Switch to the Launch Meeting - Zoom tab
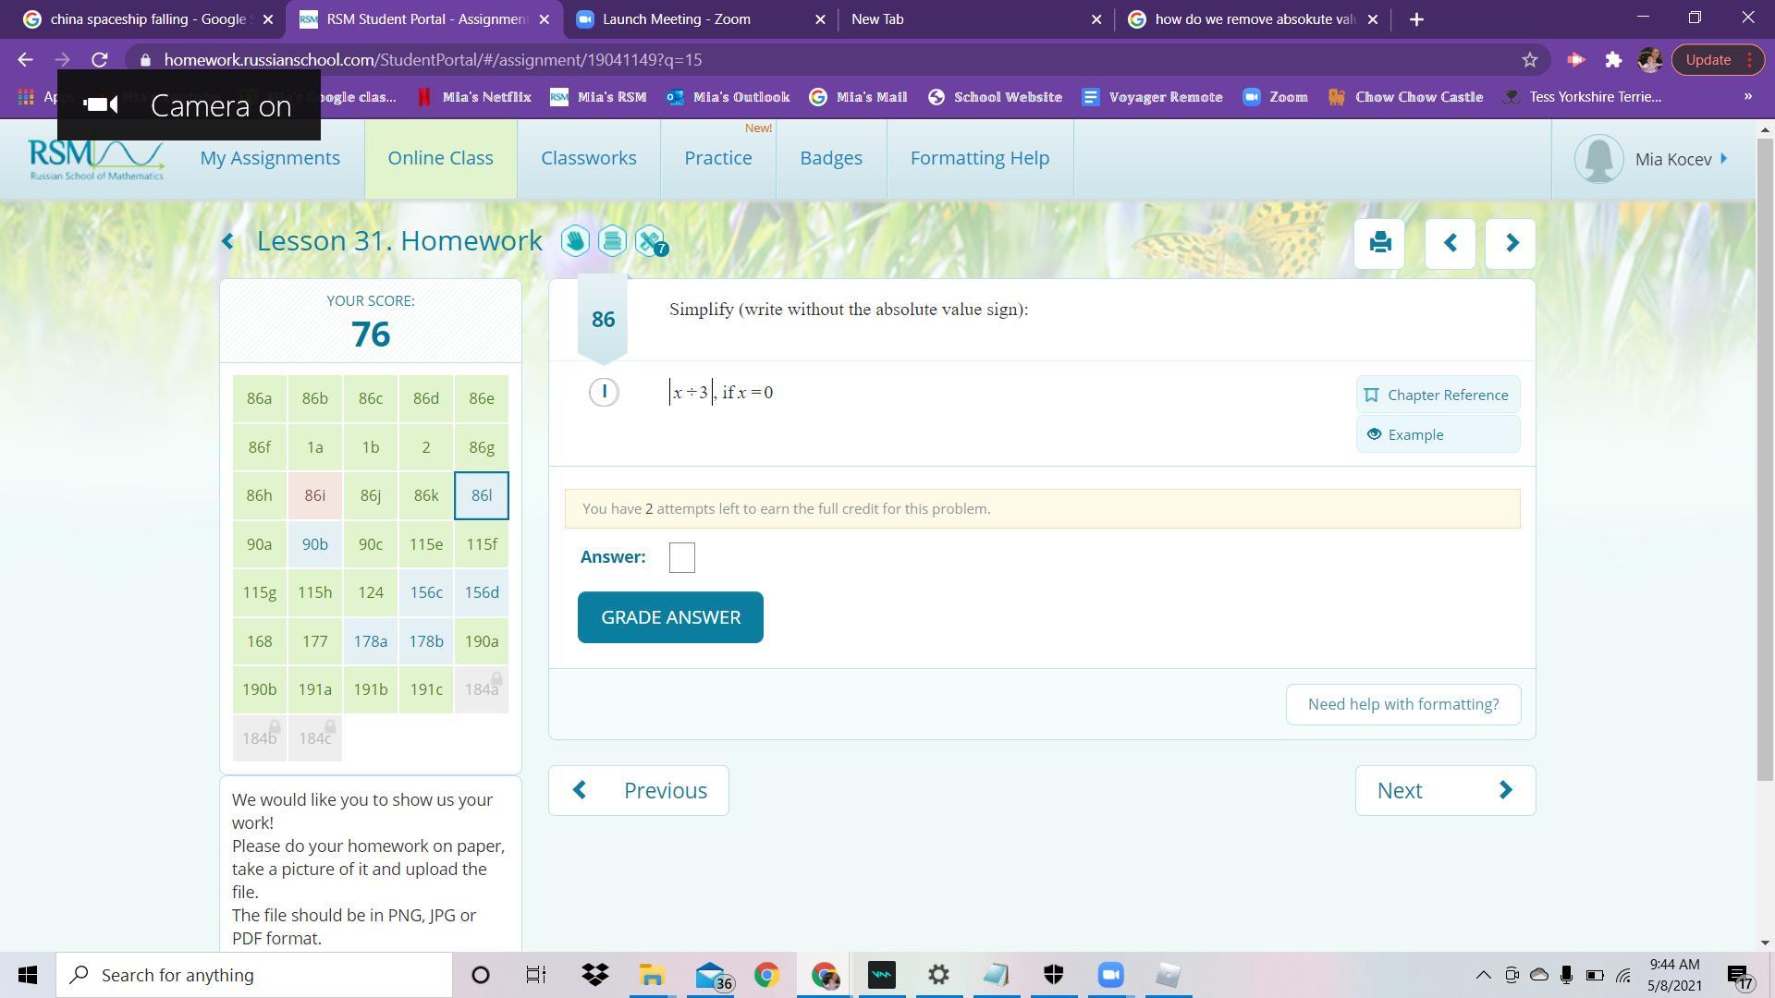The image size is (1775, 998). pos(676,19)
